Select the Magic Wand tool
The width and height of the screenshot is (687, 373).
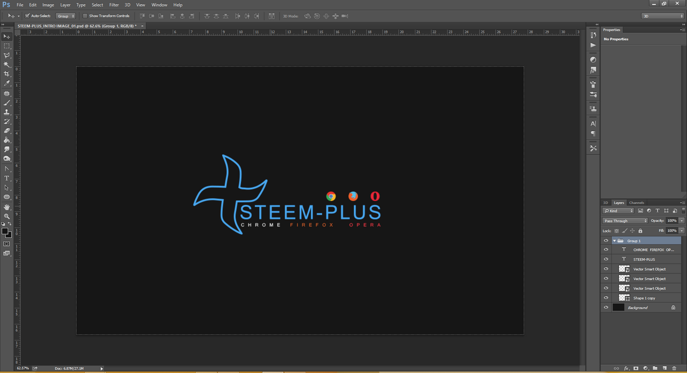[7, 65]
